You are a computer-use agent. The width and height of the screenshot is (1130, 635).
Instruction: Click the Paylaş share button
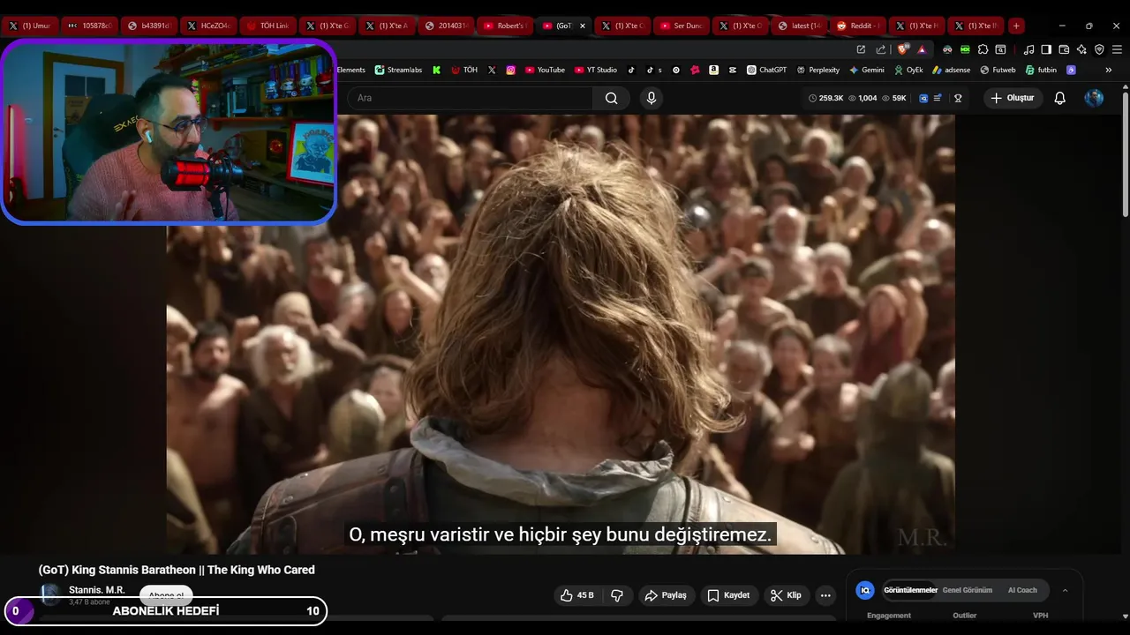(666, 595)
